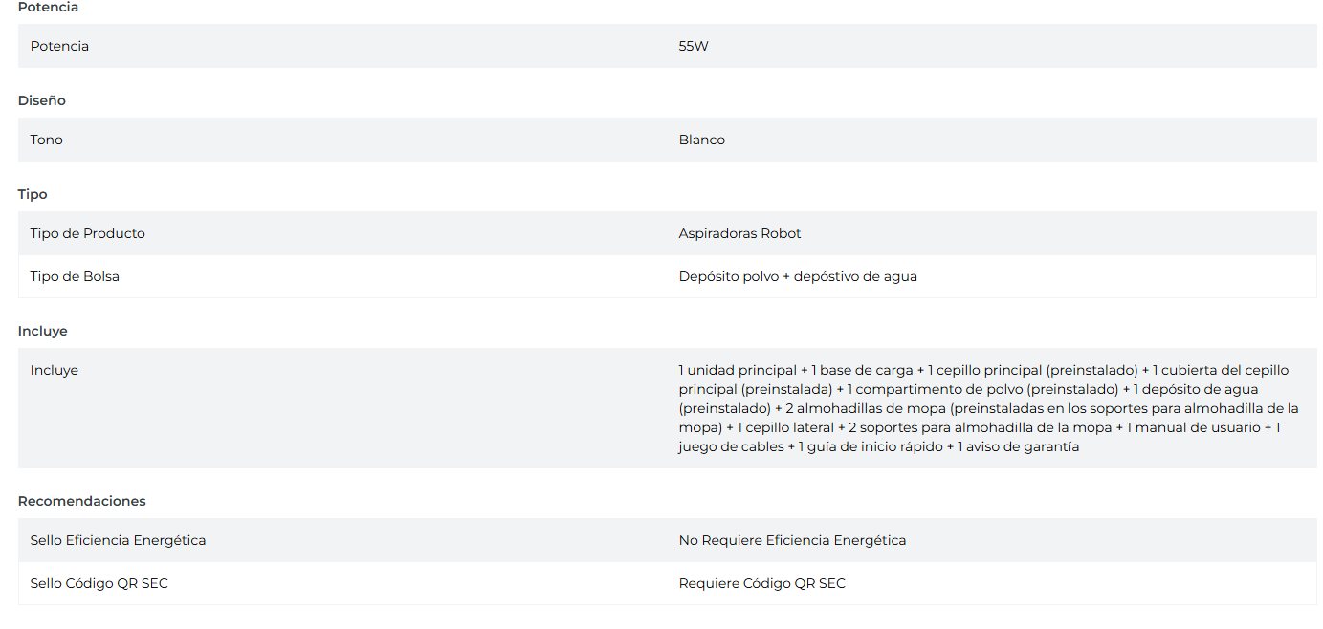This screenshot has height=629, width=1323.
Task: Click the Blanco tone value
Action: point(701,140)
